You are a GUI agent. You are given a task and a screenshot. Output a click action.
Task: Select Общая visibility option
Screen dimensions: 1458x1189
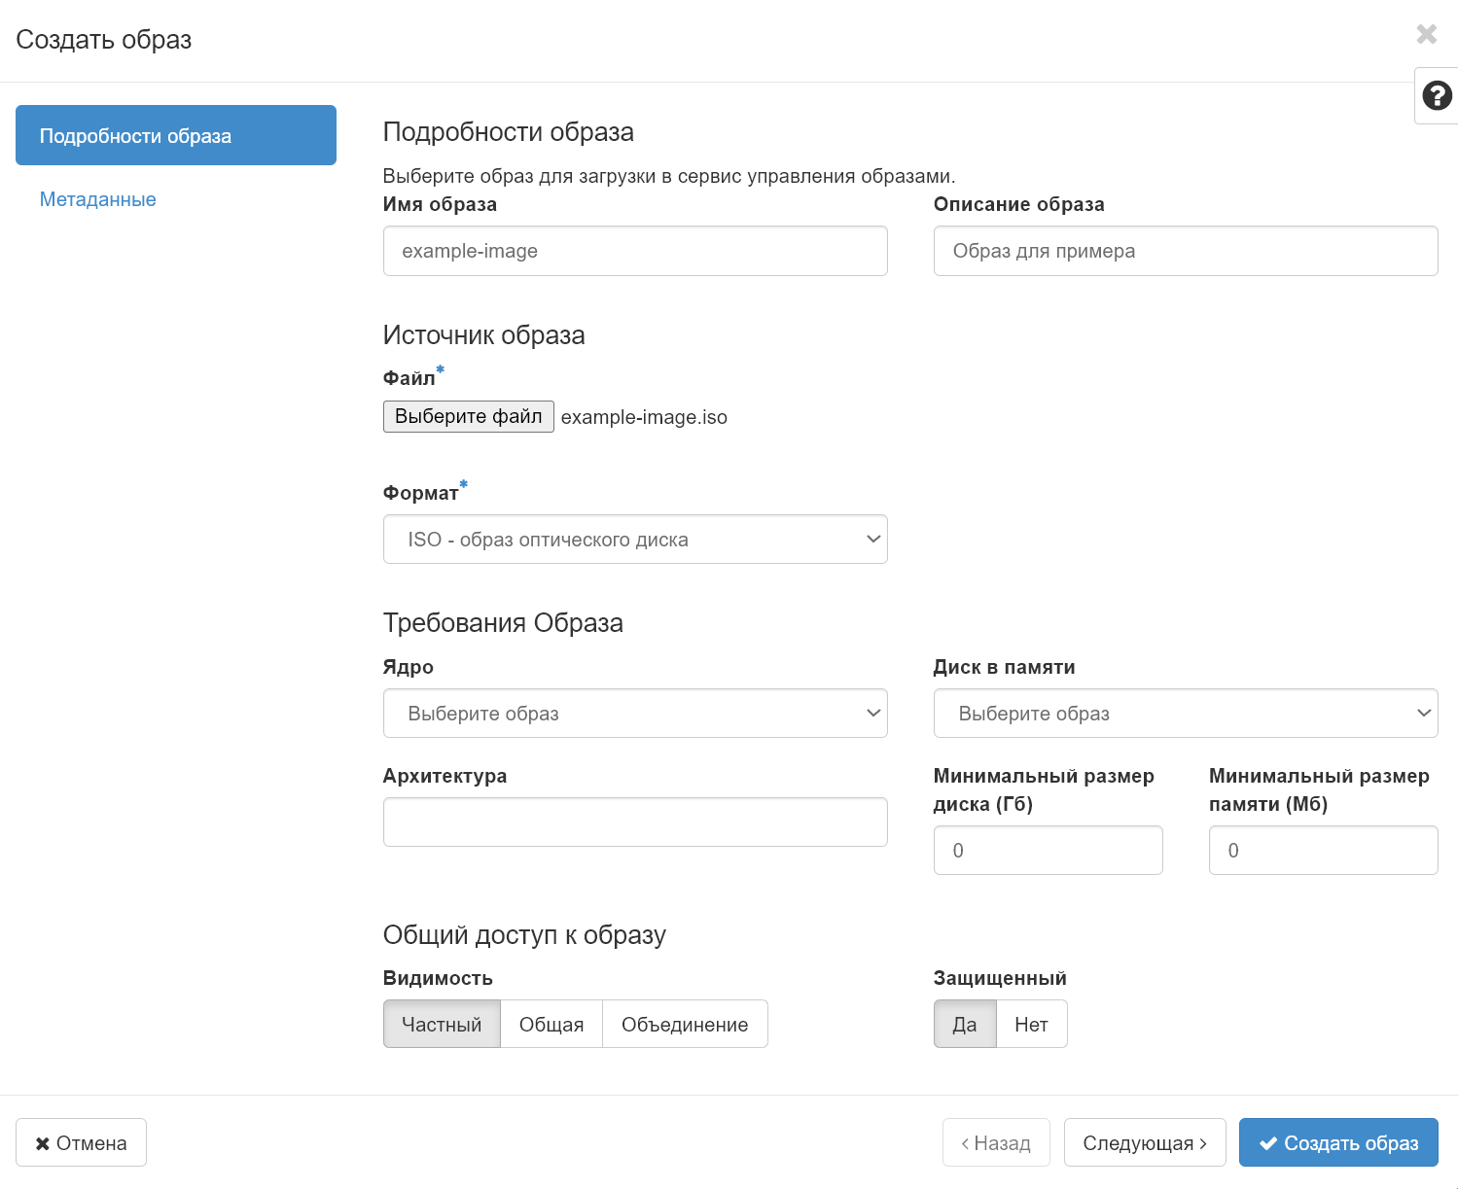tap(551, 1024)
